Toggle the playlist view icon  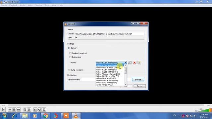pyautogui.click(x=35, y=109)
